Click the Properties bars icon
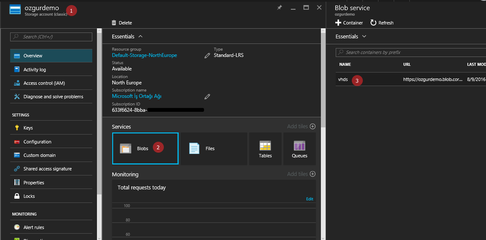The width and height of the screenshot is (486, 240). tap(17, 183)
